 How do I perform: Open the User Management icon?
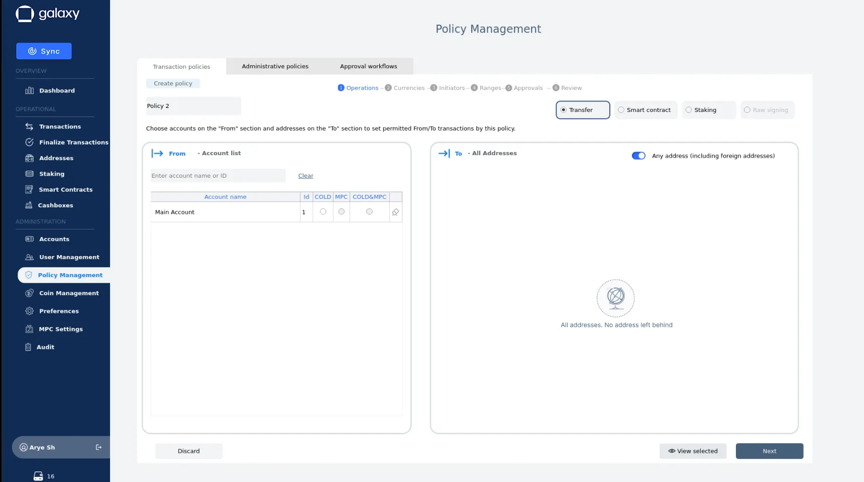coord(30,257)
